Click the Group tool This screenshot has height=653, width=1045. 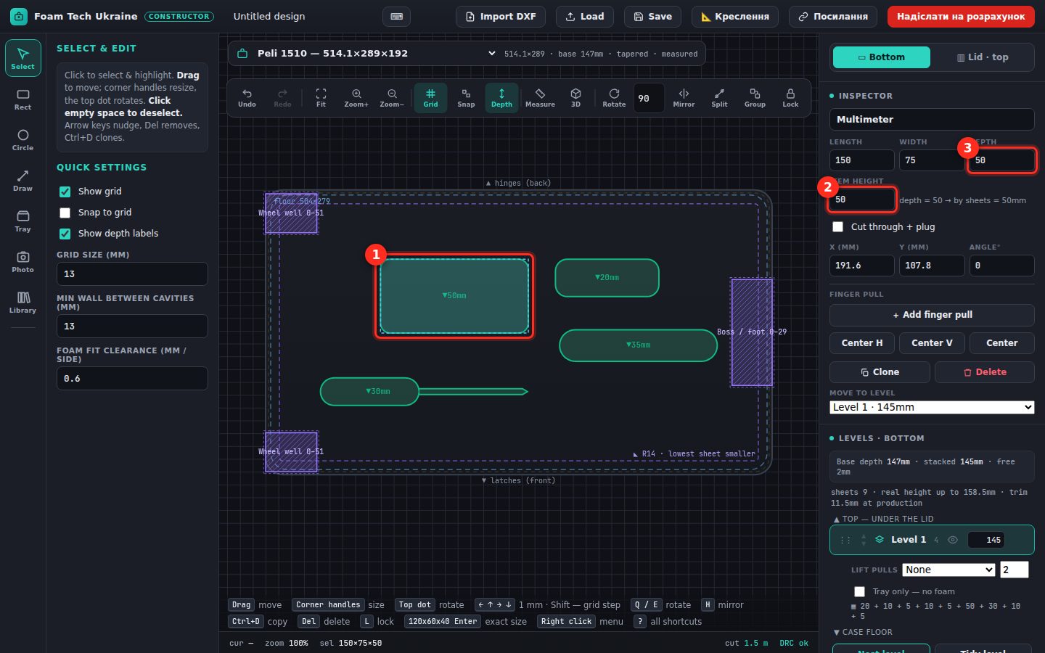pyautogui.click(x=755, y=98)
